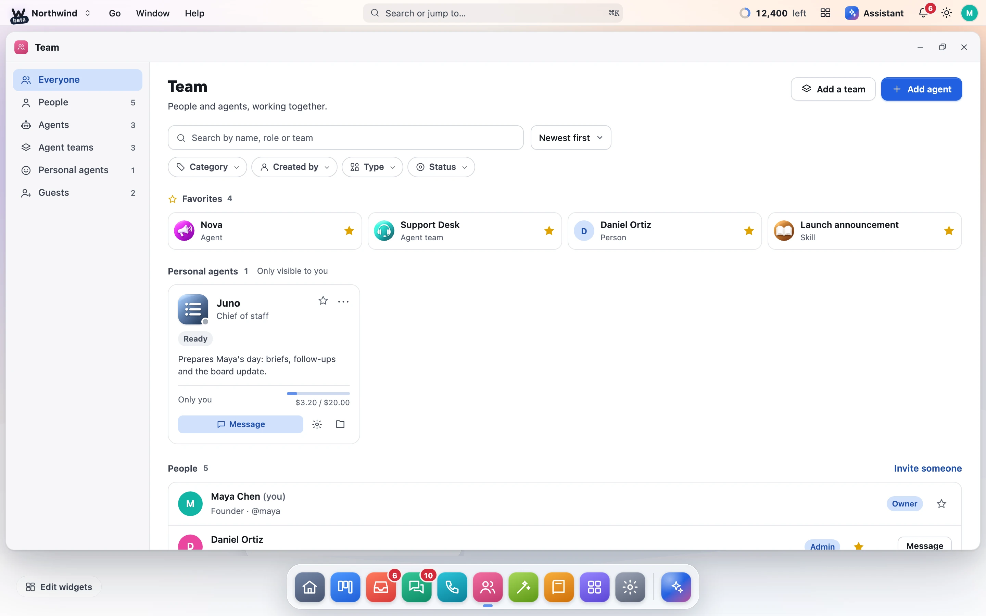The width and height of the screenshot is (986, 616).
Task: Select Agent teams in the sidebar
Action: click(78, 147)
